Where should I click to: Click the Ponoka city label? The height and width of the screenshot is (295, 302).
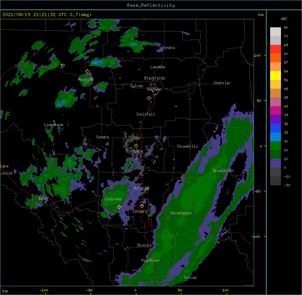(168, 48)
